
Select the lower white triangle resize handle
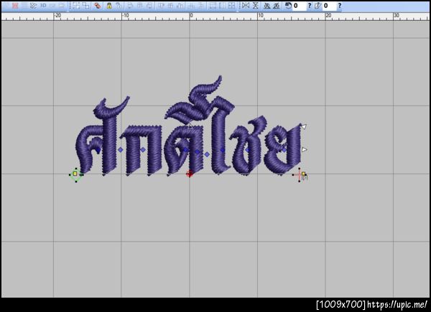304,150
